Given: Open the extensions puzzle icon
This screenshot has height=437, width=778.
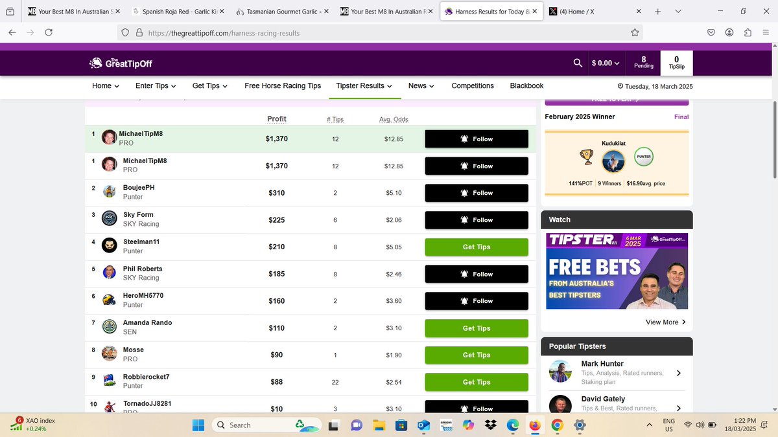Looking at the screenshot, I should click(748, 32).
